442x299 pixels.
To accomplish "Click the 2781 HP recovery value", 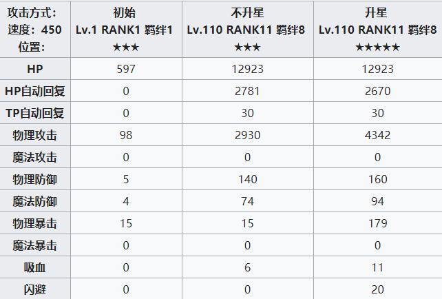I will click(x=247, y=91).
